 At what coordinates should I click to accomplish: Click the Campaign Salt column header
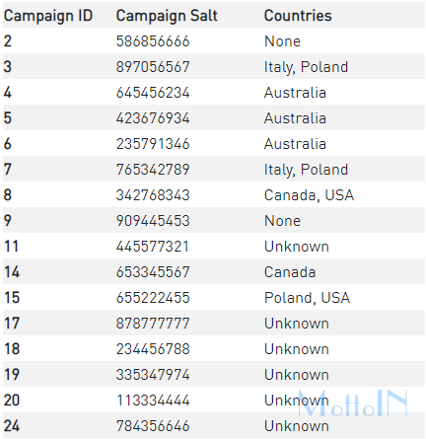(x=167, y=16)
